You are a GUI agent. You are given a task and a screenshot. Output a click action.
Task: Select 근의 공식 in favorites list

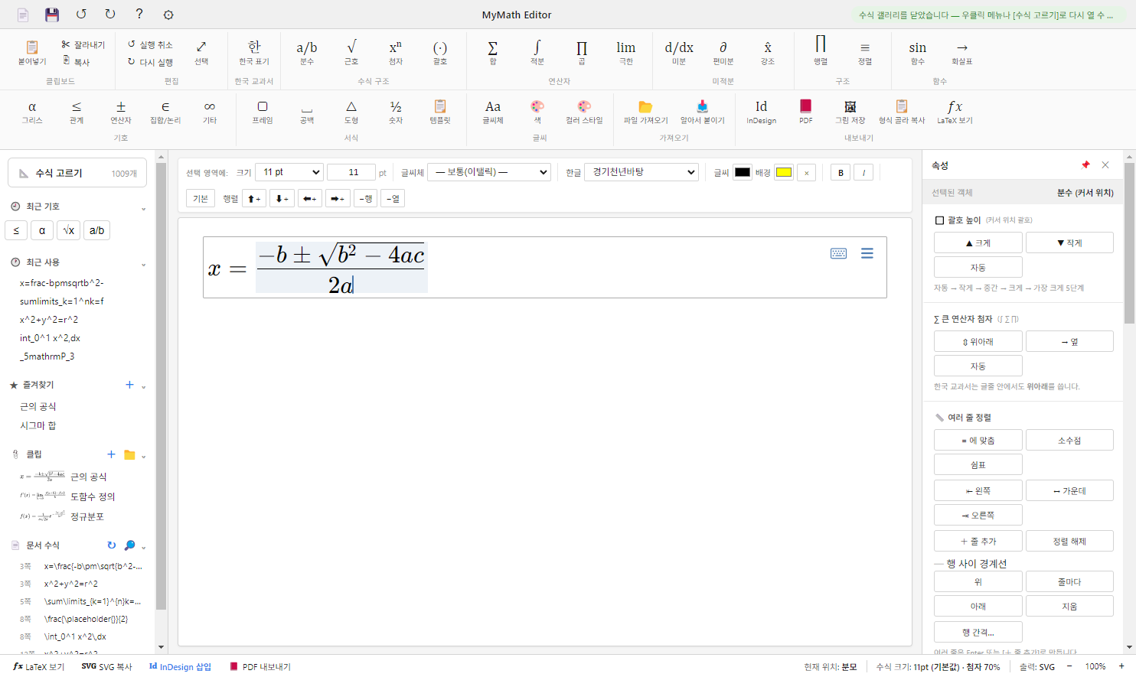(x=38, y=406)
